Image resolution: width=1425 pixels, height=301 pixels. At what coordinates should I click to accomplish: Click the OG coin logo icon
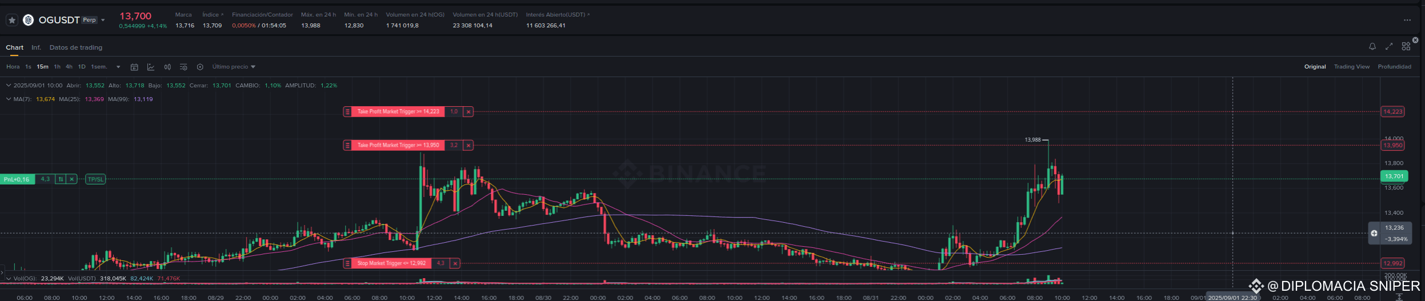coord(28,20)
